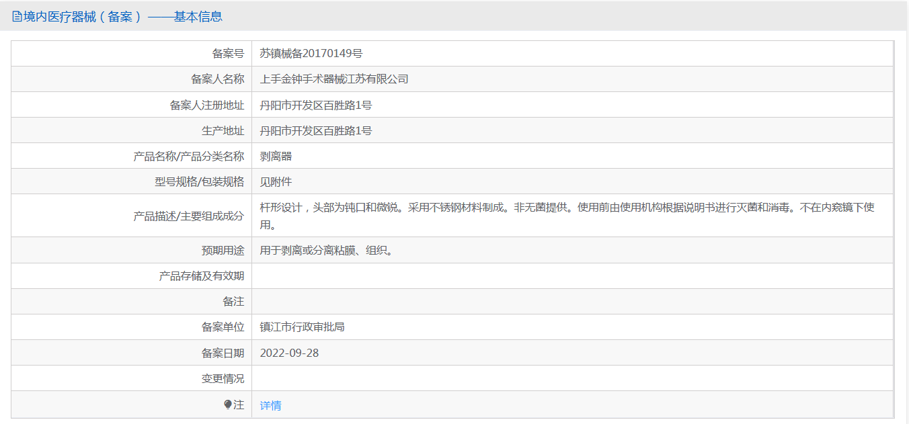This screenshot has width=909, height=424.
Task: Click the lightbulb icon next to 注
Action: (x=228, y=405)
